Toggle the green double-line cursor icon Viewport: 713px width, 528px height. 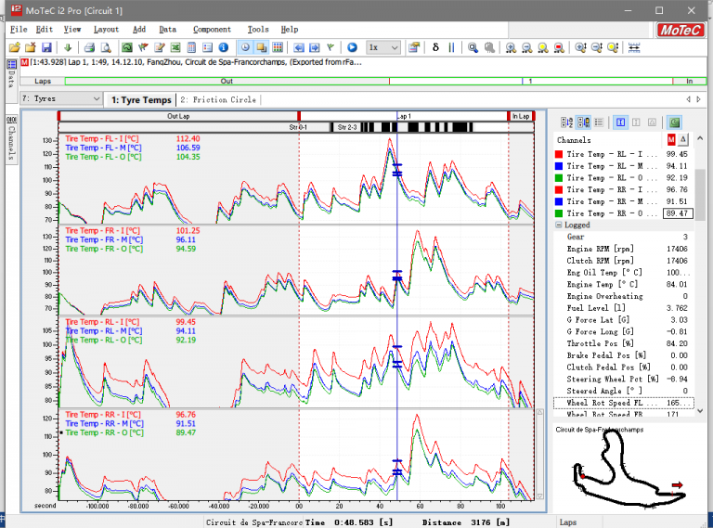pos(451,47)
